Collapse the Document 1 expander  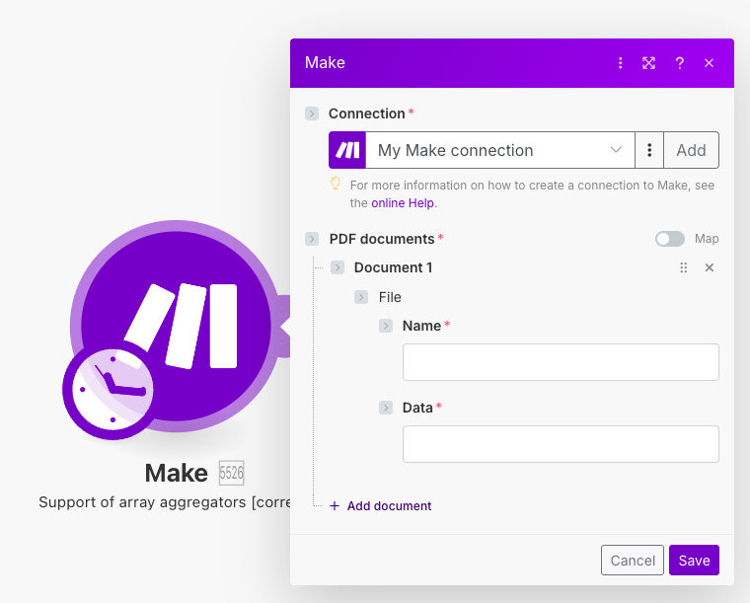[x=337, y=267]
